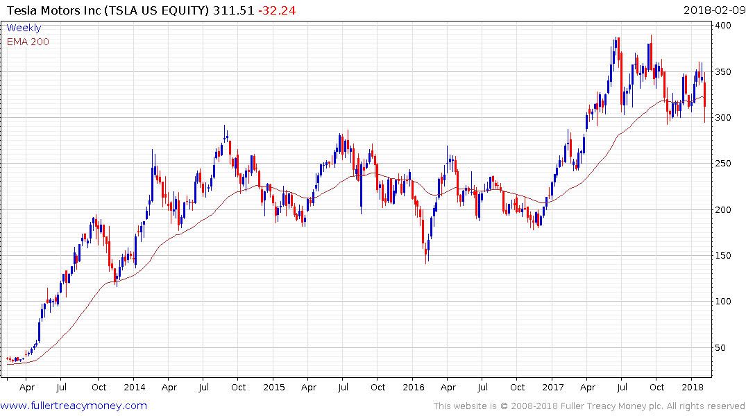This screenshot has height=416, width=746.
Task: Click the 50 price axis label
Action: coord(720,347)
